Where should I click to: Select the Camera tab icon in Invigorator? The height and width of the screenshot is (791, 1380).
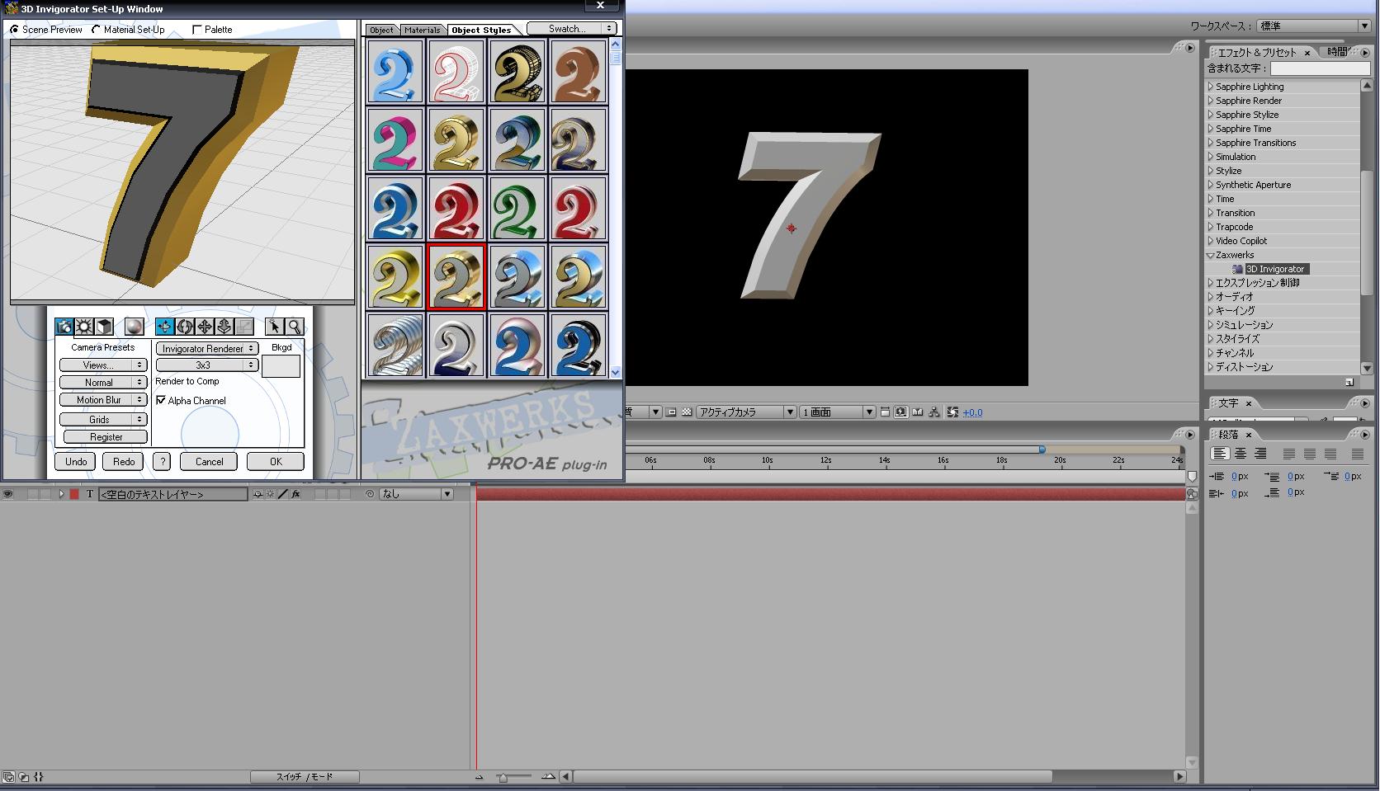click(x=64, y=327)
